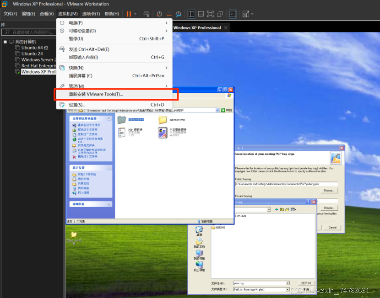The image size is (380, 298).
Task: Choose 暂停(U) from the VM menu
Action: pos(114,39)
